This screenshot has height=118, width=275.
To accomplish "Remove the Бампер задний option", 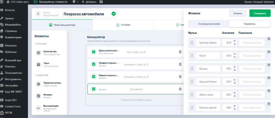I will [x=269, y=104].
